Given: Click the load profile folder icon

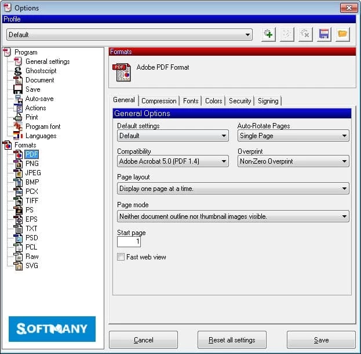Looking at the screenshot, I should tap(342, 34).
